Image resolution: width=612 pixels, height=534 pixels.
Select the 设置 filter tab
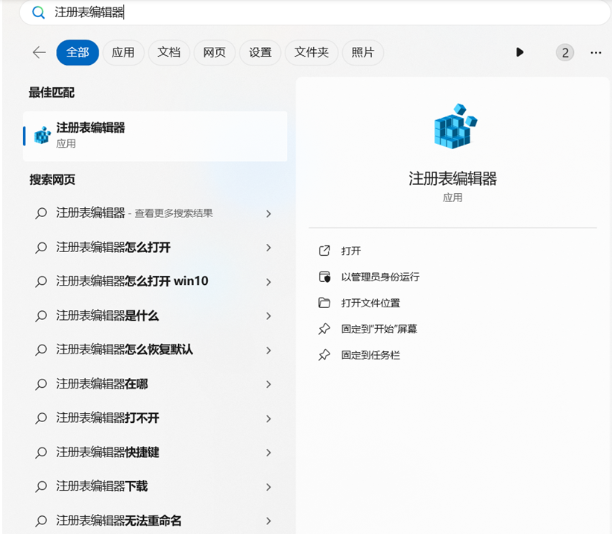(x=260, y=52)
